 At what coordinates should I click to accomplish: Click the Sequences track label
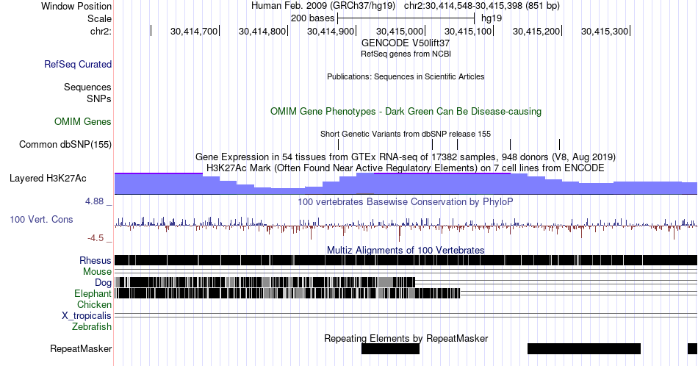87,87
